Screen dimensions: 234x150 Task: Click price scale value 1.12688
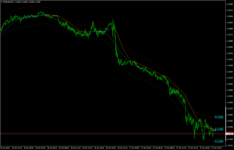[x=230, y=41]
